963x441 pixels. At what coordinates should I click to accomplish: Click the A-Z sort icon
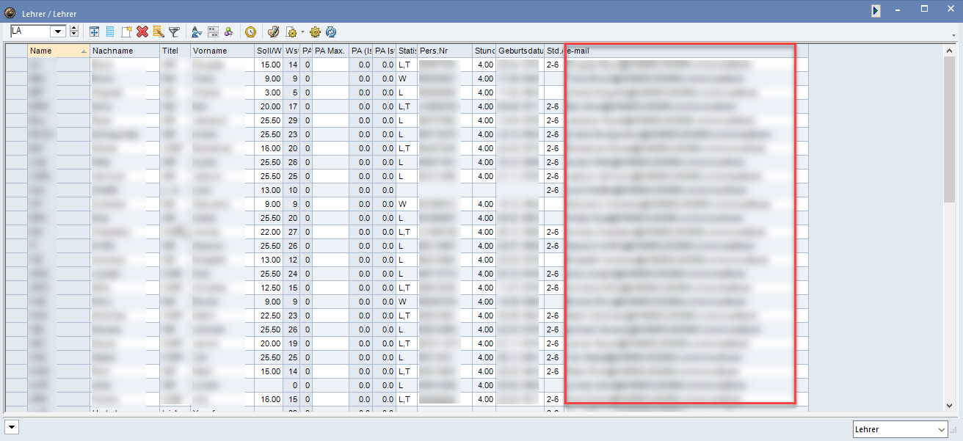(196, 32)
